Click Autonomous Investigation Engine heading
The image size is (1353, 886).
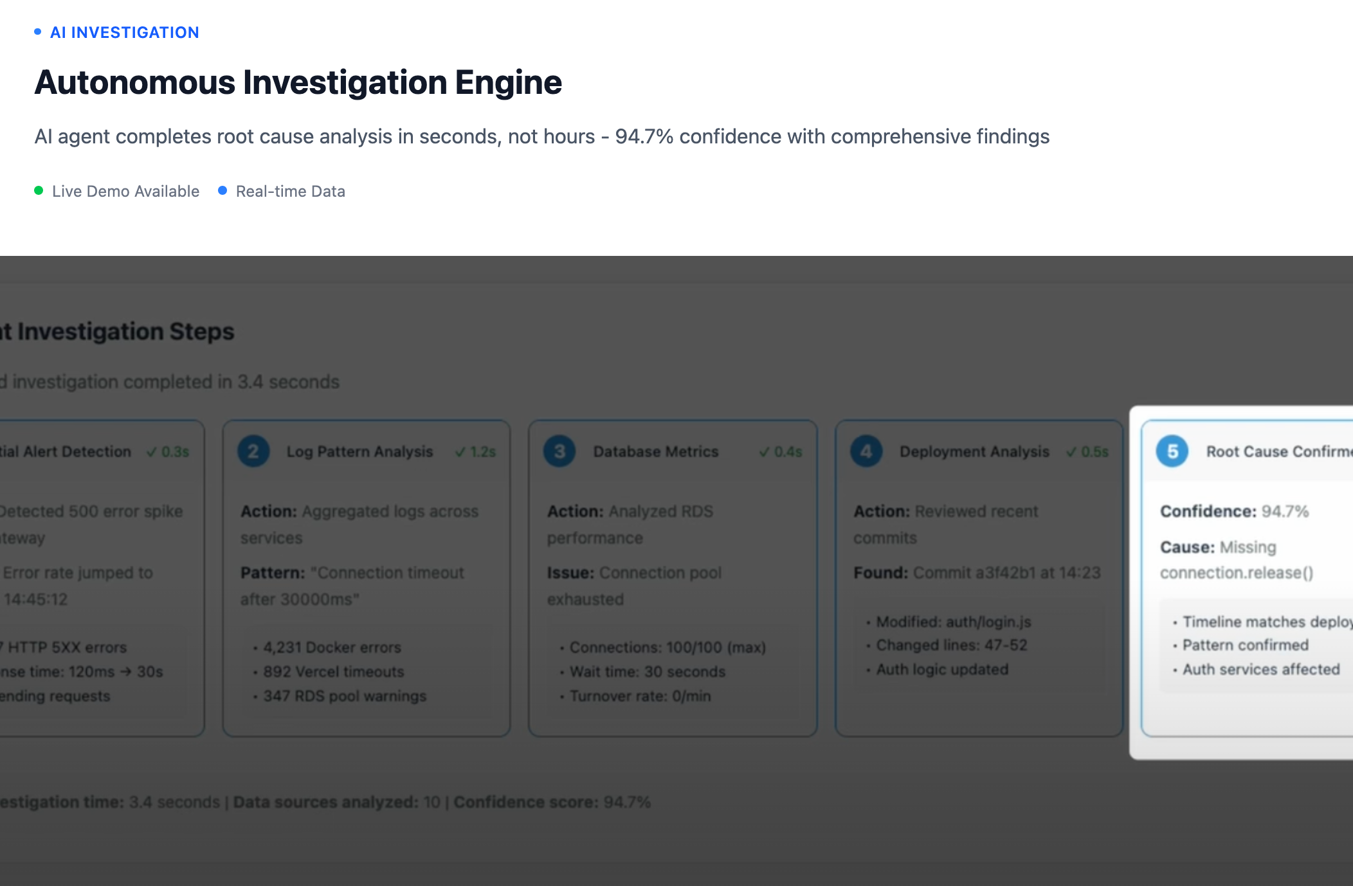(x=298, y=82)
